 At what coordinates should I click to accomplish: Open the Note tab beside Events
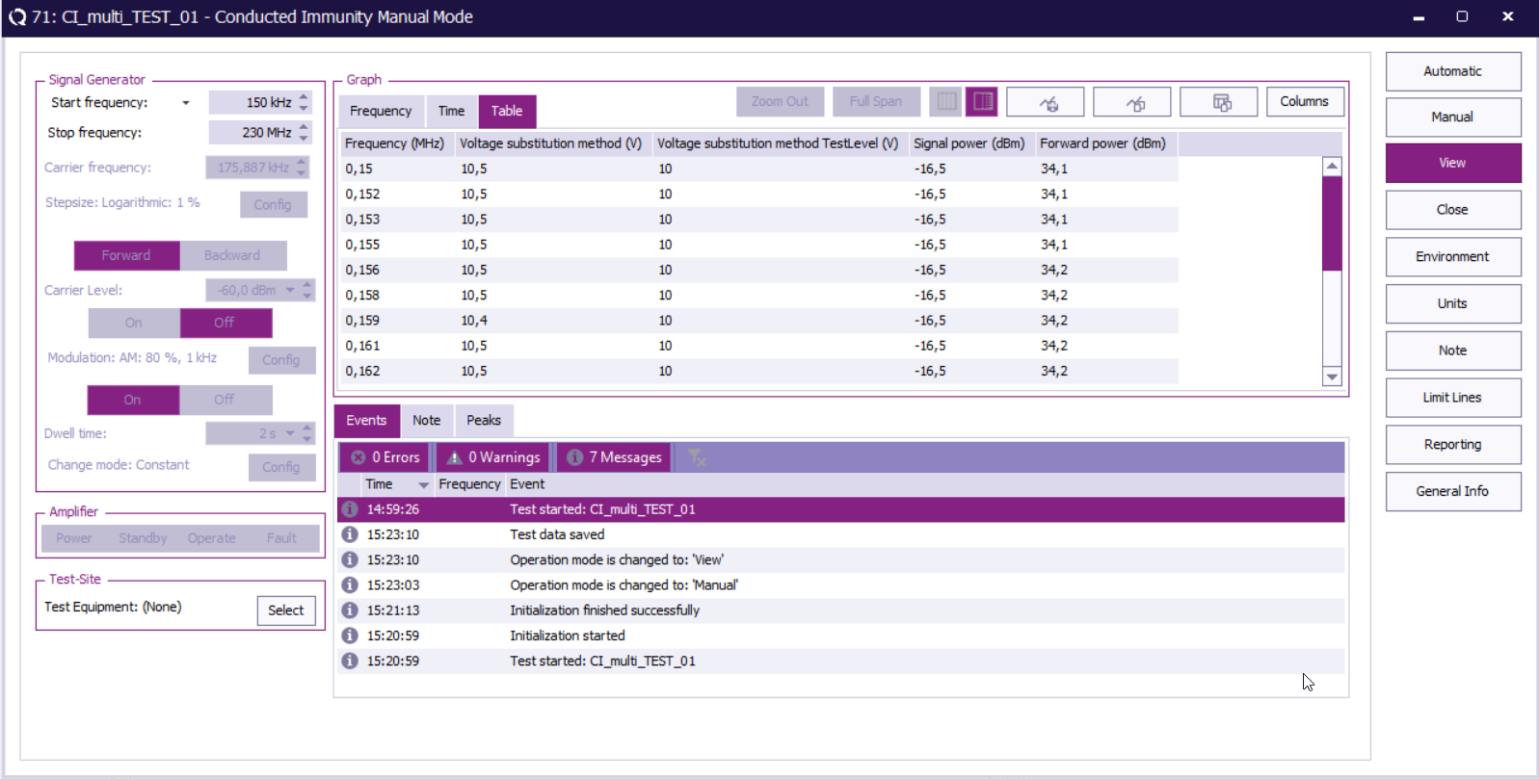tap(426, 421)
